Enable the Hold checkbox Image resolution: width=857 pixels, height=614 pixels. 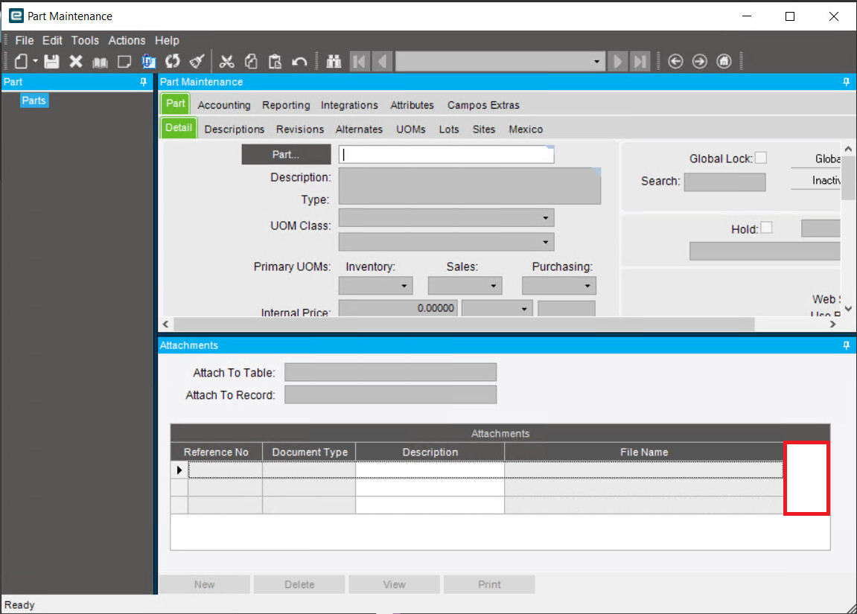pos(766,228)
